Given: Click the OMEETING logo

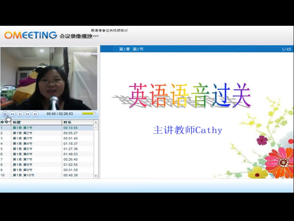Looking at the screenshot, I should (x=31, y=35).
